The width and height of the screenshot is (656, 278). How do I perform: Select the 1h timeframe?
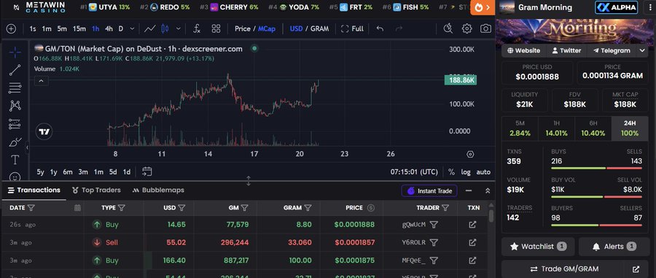point(95,29)
